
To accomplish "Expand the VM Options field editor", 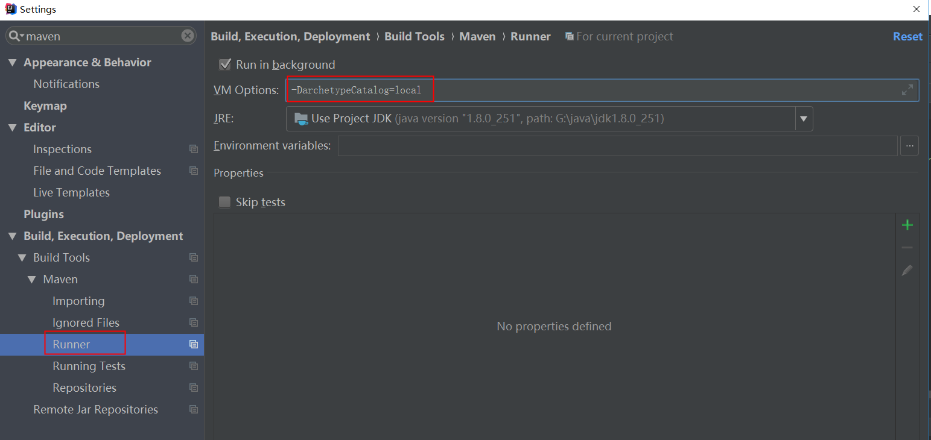I will (907, 90).
